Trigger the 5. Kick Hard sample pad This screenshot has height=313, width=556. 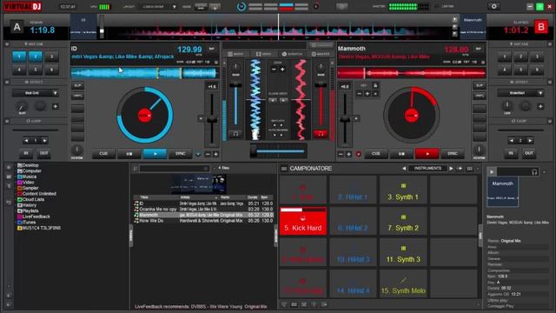[x=303, y=221]
